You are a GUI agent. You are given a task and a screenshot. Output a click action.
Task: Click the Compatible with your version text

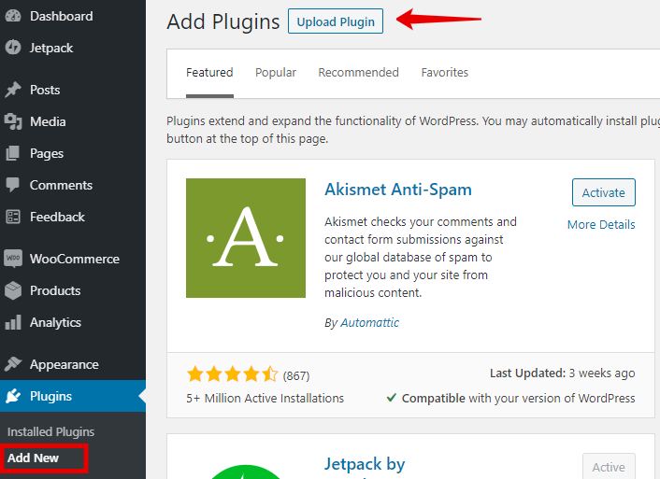click(x=518, y=399)
